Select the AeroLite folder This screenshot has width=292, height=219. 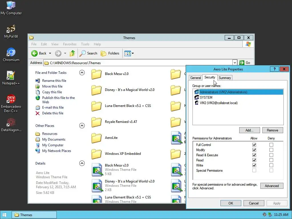point(104,138)
